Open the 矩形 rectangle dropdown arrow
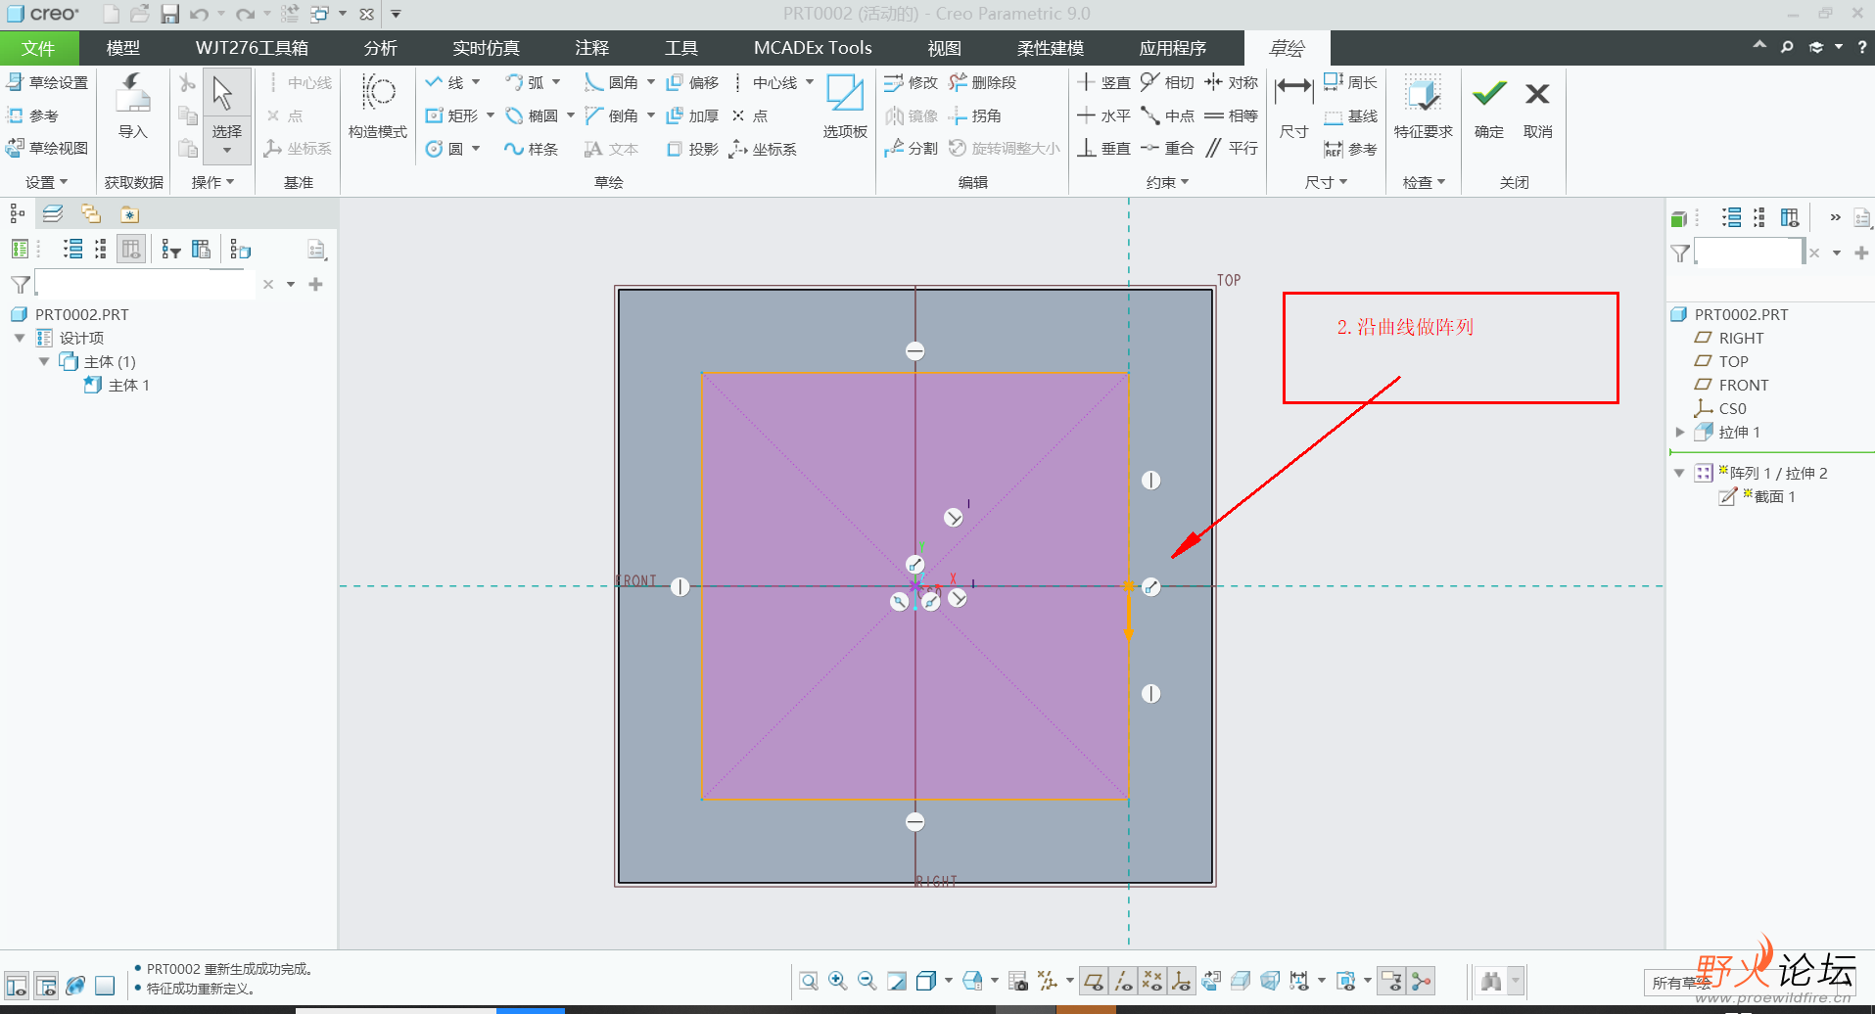Viewport: 1875px width, 1014px height. click(x=490, y=115)
